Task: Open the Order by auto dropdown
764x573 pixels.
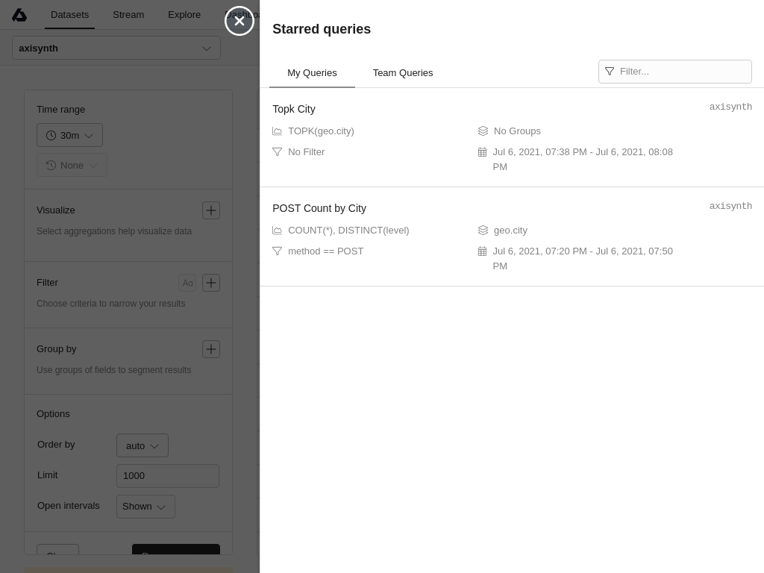Action: [142, 445]
